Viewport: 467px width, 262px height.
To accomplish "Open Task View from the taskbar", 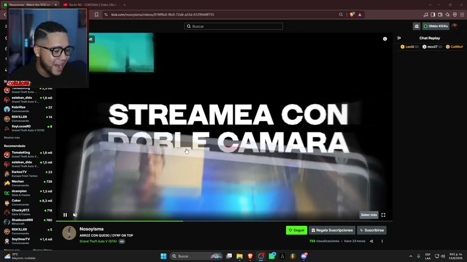I will (x=229, y=256).
